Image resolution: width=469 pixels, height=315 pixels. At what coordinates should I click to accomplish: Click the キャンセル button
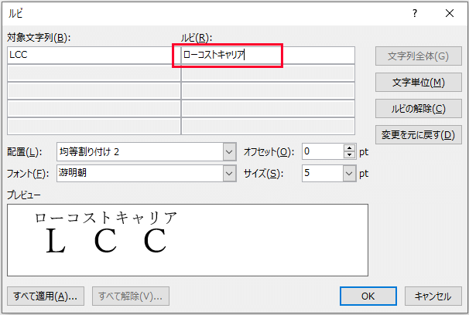coord(433,296)
